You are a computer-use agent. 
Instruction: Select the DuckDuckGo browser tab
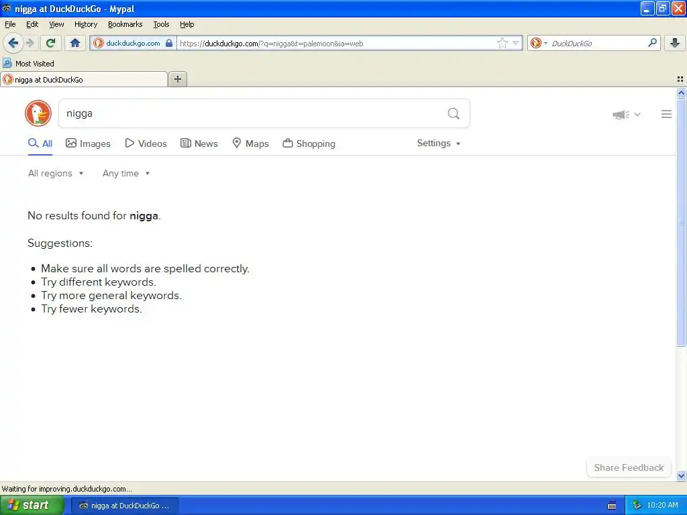[x=84, y=80]
